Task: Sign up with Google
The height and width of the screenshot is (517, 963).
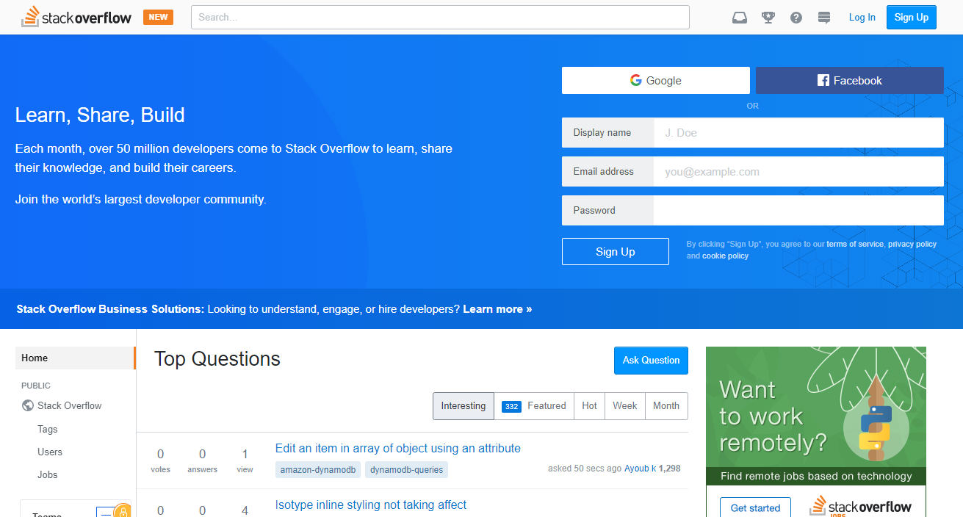Action: (x=656, y=81)
